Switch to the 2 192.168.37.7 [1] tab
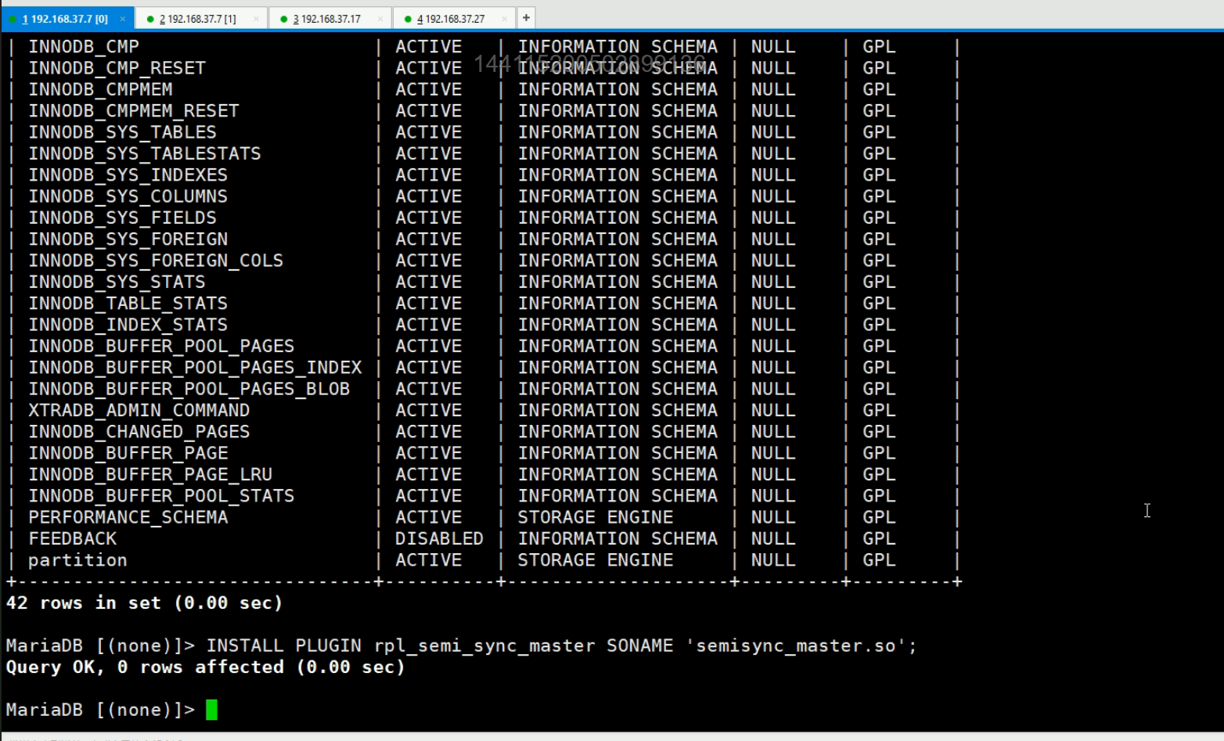 (200, 19)
